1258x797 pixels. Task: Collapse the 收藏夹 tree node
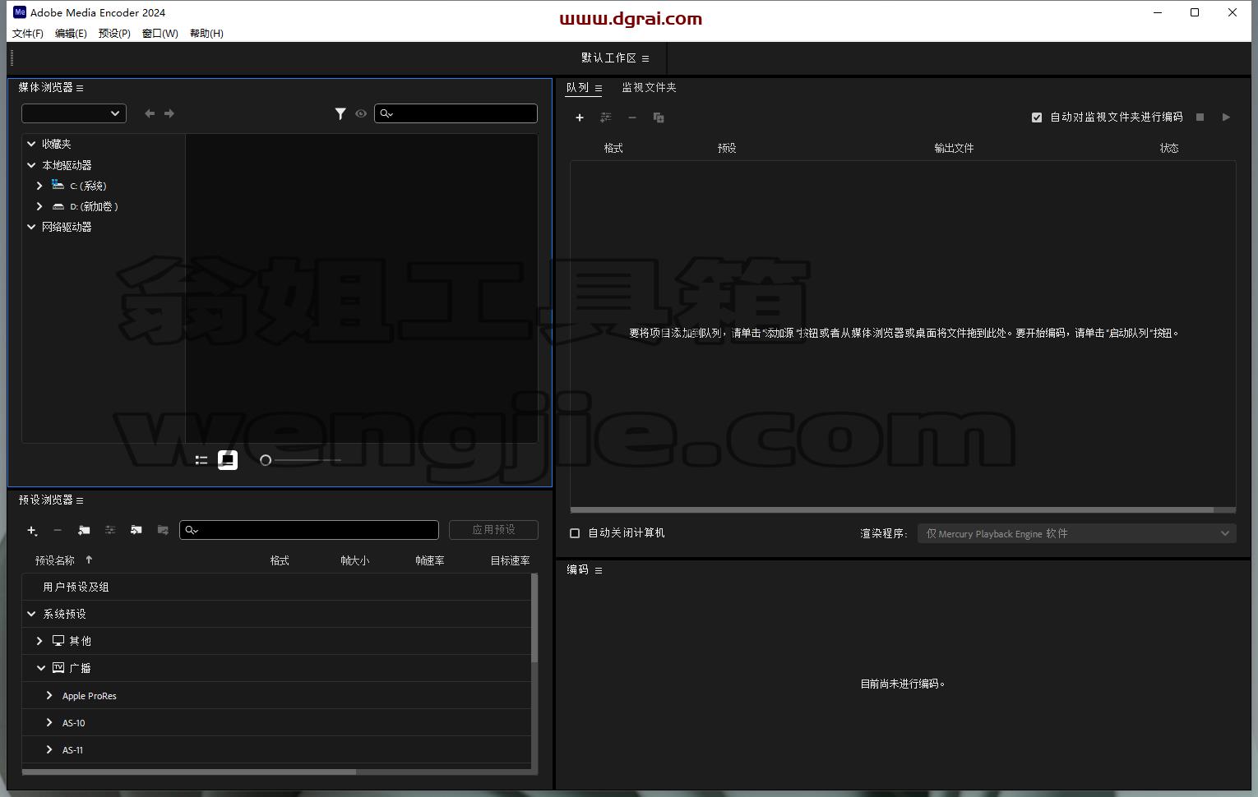(31, 144)
